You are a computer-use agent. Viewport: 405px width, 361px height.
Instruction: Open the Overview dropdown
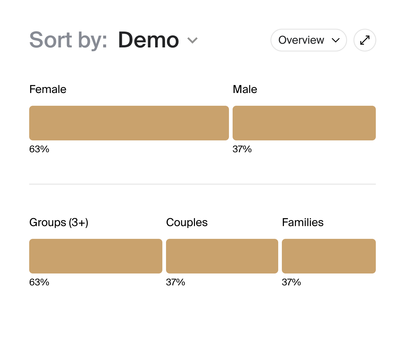pyautogui.click(x=308, y=40)
